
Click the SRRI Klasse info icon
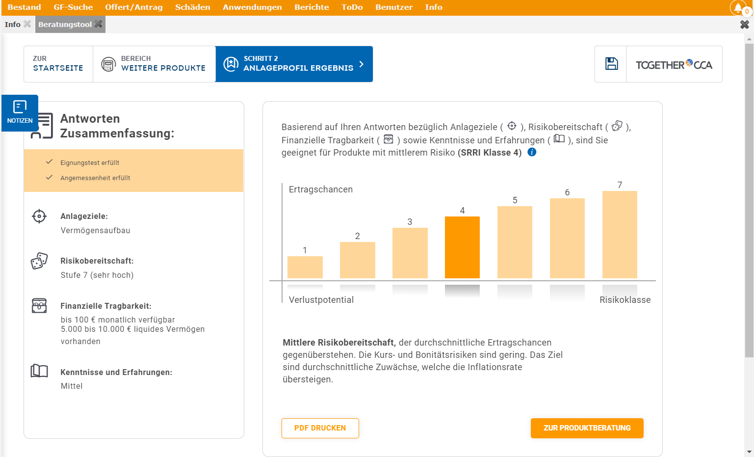tap(532, 152)
